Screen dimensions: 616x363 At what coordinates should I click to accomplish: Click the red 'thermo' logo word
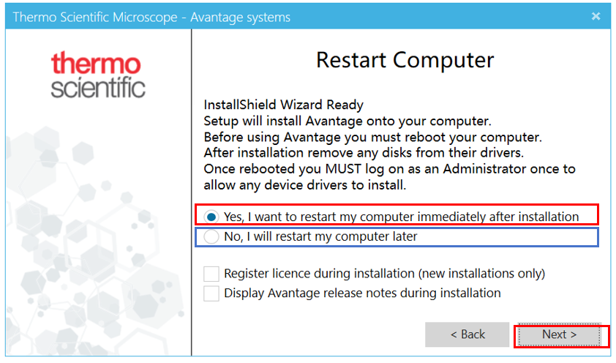pyautogui.click(x=96, y=63)
